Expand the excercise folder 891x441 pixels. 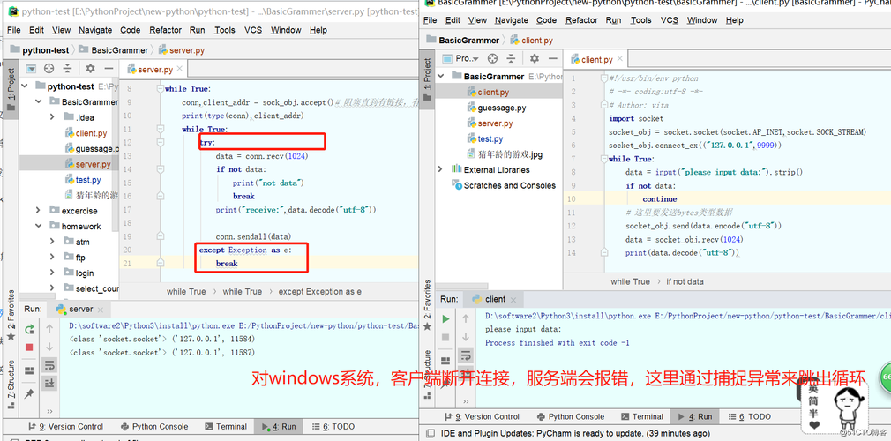pos(39,210)
